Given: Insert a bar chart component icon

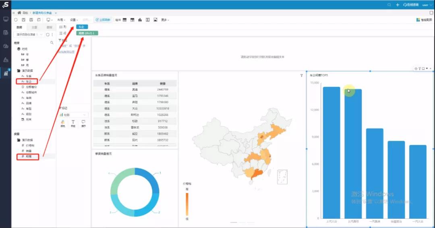Looking at the screenshot, I should [140, 20].
